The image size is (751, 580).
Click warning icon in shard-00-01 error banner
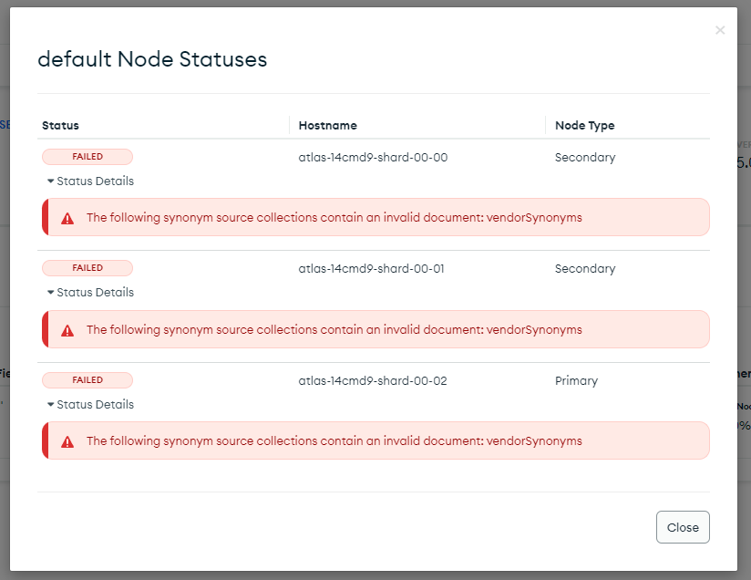(67, 330)
